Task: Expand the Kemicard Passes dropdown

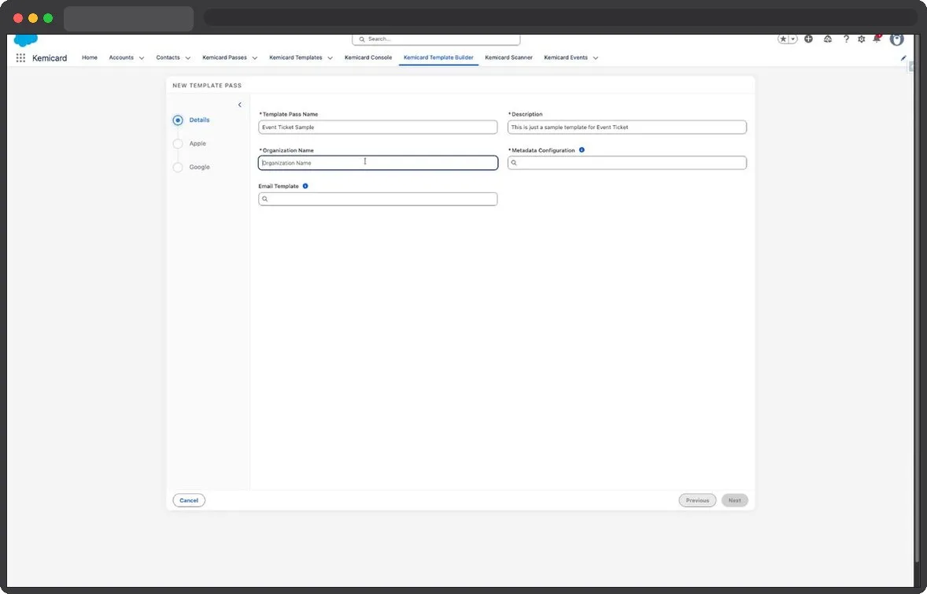Action: point(255,58)
